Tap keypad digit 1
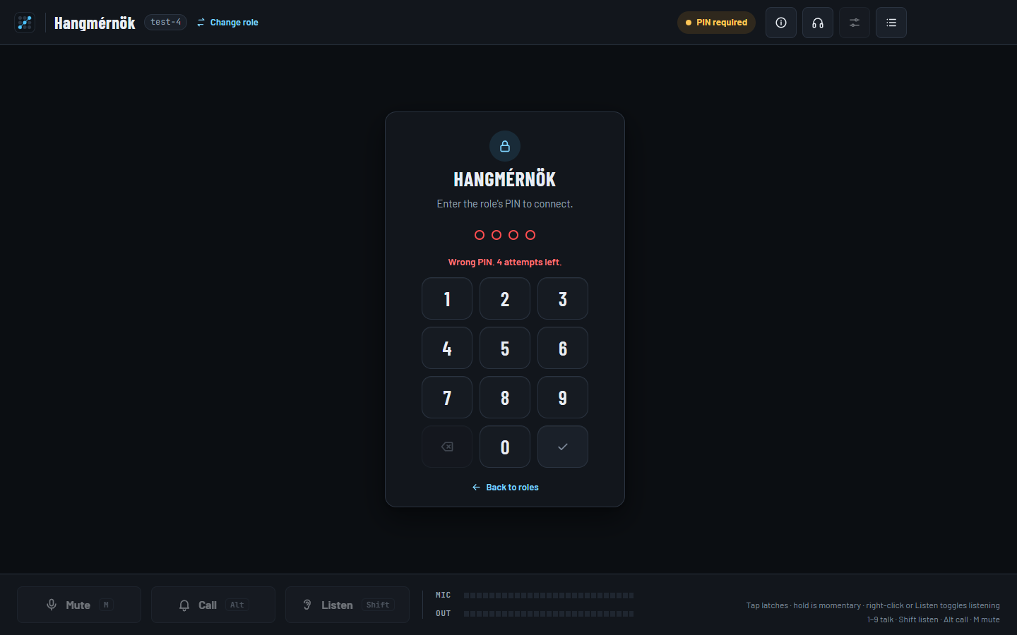The height and width of the screenshot is (635, 1017). [x=447, y=298]
